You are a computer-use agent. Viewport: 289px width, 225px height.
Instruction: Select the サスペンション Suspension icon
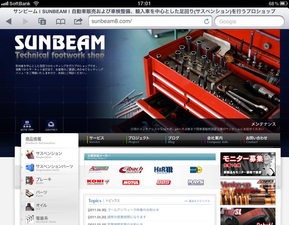(30, 155)
